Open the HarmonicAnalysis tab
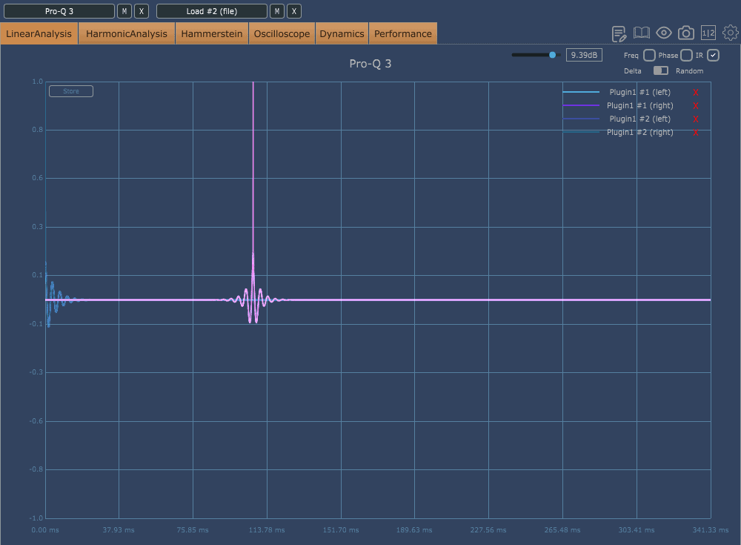Screen dimensions: 741x545 coord(126,33)
